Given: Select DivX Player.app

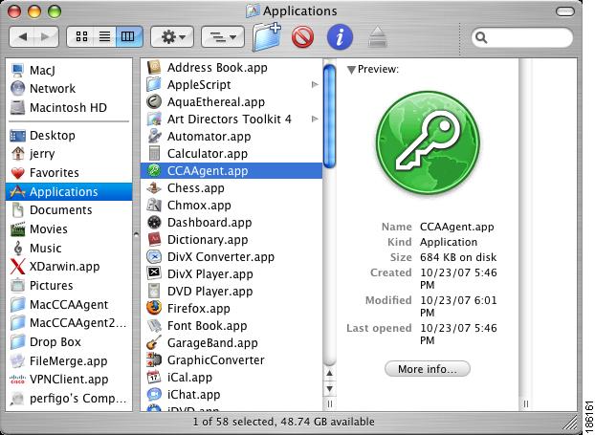Looking at the screenshot, I should tap(231, 274).
